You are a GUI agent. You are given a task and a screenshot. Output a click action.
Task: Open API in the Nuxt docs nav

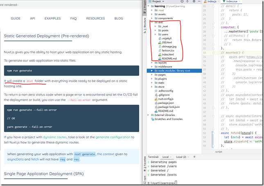tap(32, 18)
